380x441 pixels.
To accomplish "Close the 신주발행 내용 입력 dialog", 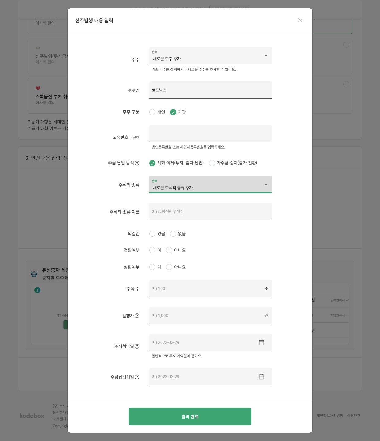I will 300,20.
